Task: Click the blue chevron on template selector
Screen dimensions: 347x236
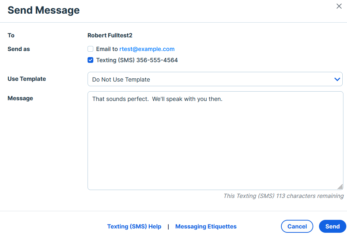Action: coord(337,79)
